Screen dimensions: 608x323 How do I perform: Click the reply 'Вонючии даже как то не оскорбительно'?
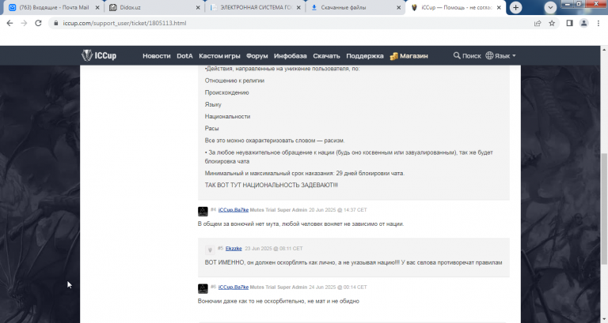279,302
